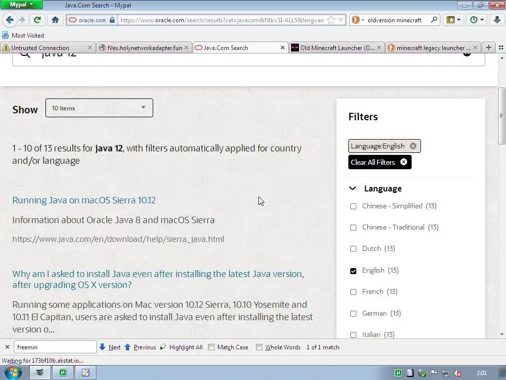Open the Most Visited bookmarks folder
This screenshot has width=506, height=380.
coord(23,35)
